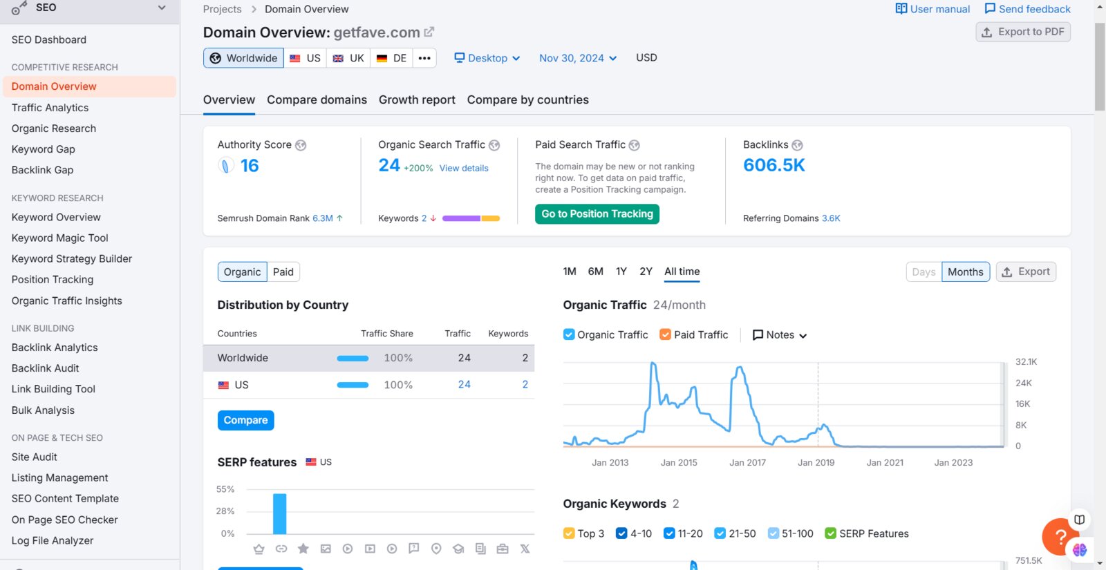
Task: Open the User manual link
Action: [x=932, y=9]
